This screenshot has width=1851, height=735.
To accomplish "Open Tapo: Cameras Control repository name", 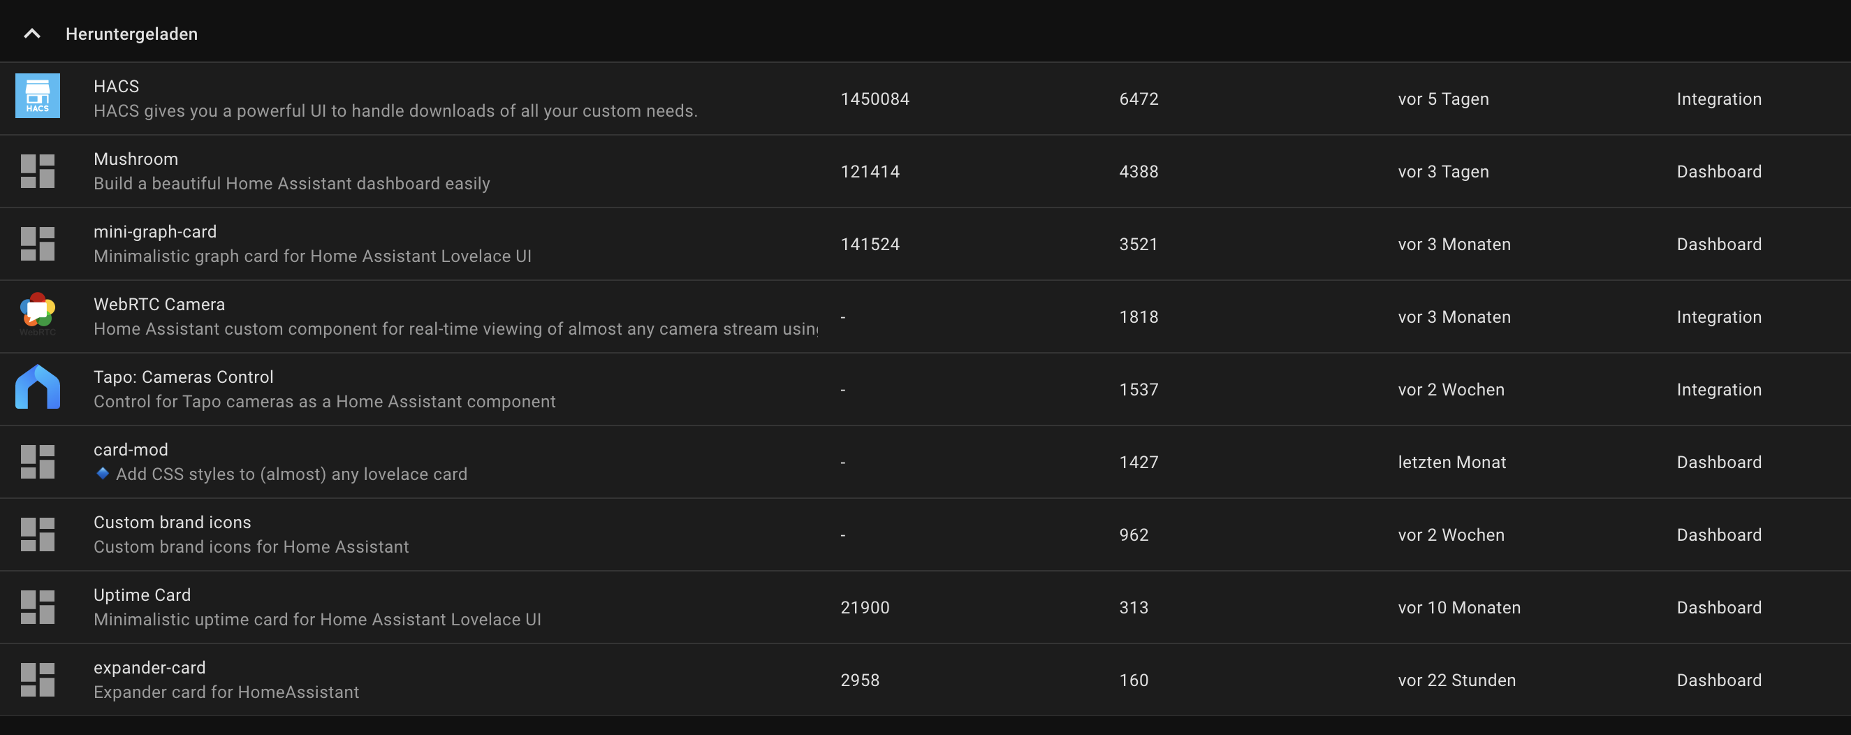I will click(x=183, y=377).
